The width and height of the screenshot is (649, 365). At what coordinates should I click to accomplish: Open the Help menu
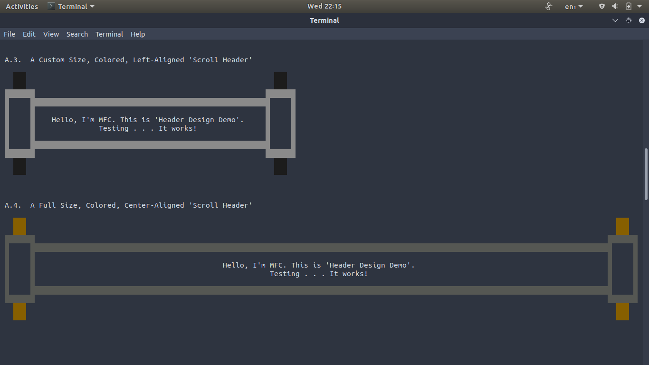[138, 34]
